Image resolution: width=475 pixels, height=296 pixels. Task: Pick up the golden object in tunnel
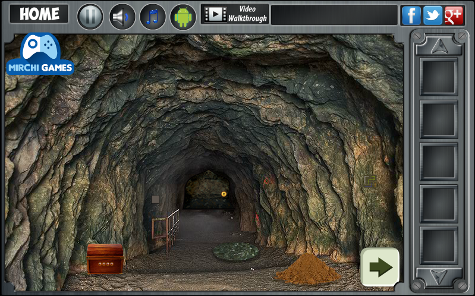pos(224,194)
